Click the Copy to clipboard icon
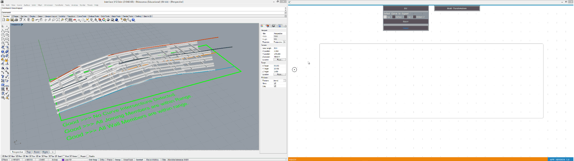This screenshot has width=574, height=161. 29,20
